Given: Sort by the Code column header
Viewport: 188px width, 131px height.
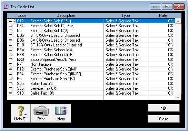Looking at the screenshot, I should 22,15.
